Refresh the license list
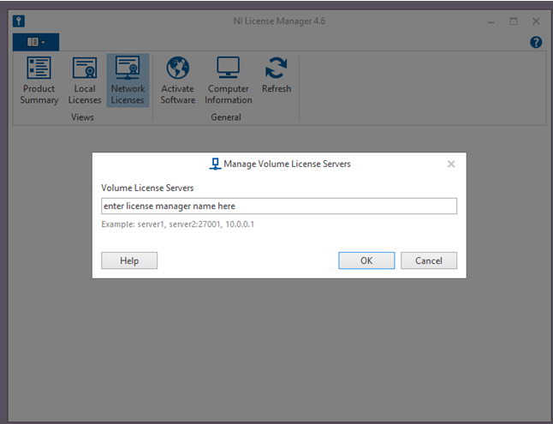Viewport: 553px width, 424px height. click(276, 75)
